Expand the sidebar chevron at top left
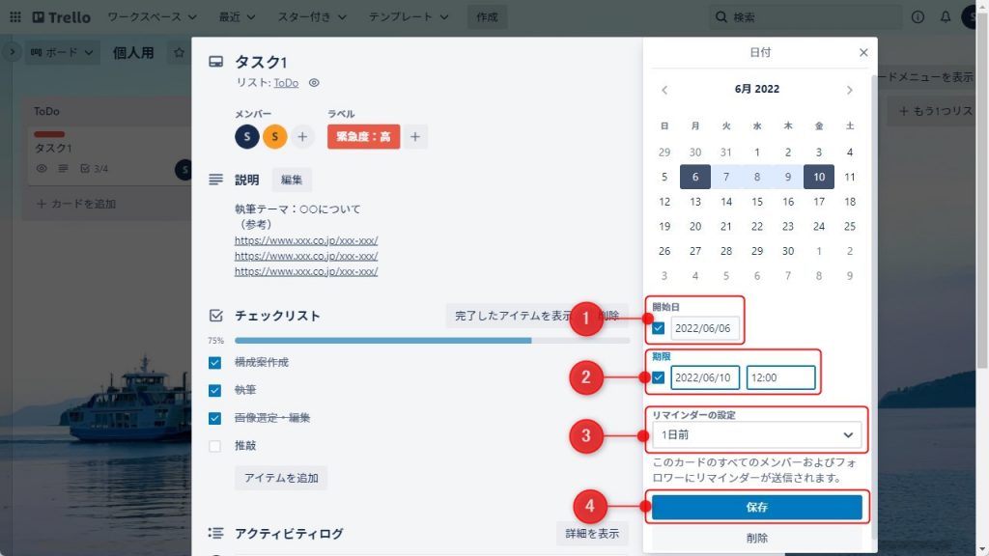 pos(12,52)
